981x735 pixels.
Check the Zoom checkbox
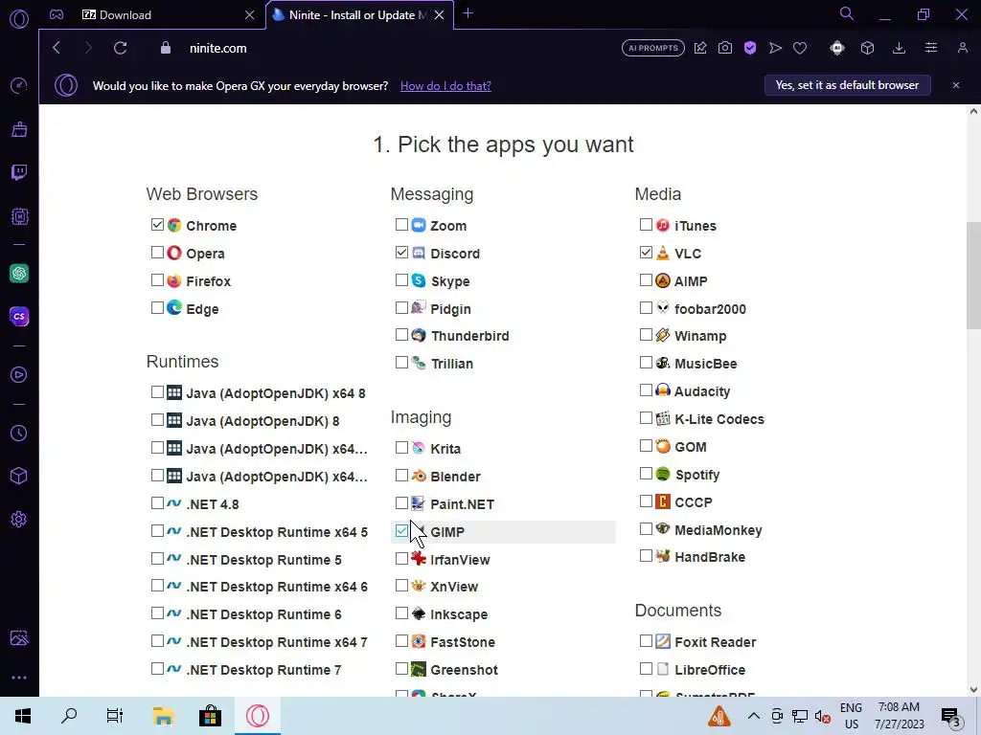(x=401, y=224)
